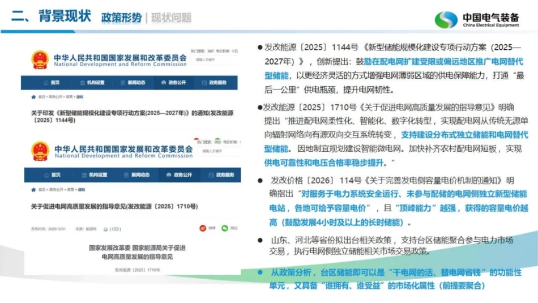Click blue text 励在配电网扩建受限或偏远地区推广电网替代

[443, 62]
